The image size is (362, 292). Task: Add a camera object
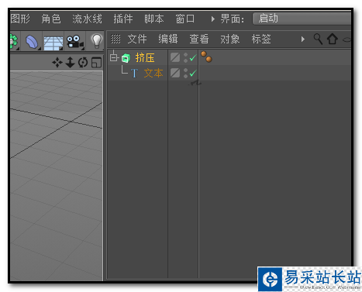(x=75, y=42)
